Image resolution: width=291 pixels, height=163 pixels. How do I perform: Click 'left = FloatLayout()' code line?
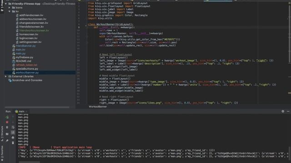click(114, 58)
